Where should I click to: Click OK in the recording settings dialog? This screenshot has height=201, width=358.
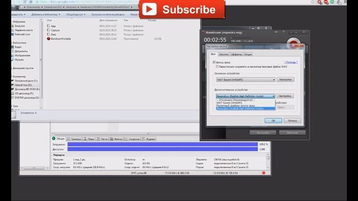[274, 121]
